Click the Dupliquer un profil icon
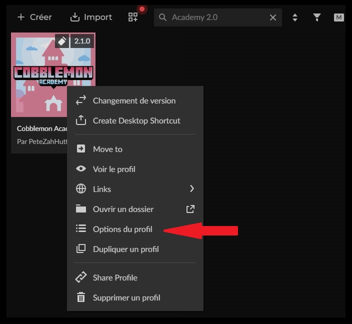Viewport: 352px width, 324px height. 81,249
